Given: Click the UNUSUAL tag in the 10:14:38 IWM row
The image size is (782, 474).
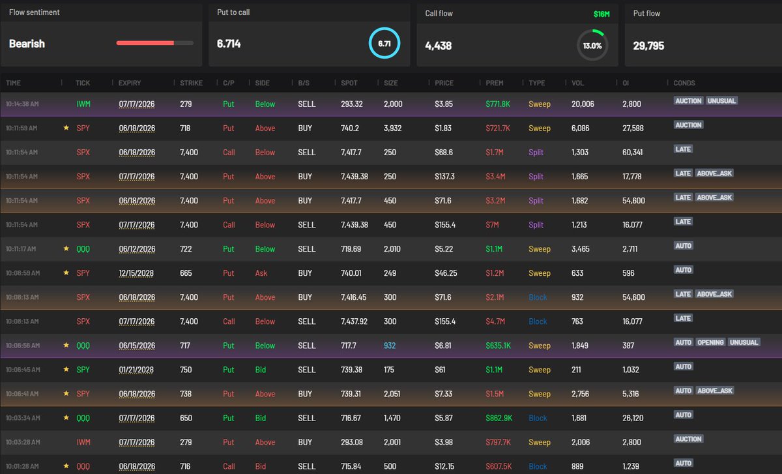Looking at the screenshot, I should point(722,101).
